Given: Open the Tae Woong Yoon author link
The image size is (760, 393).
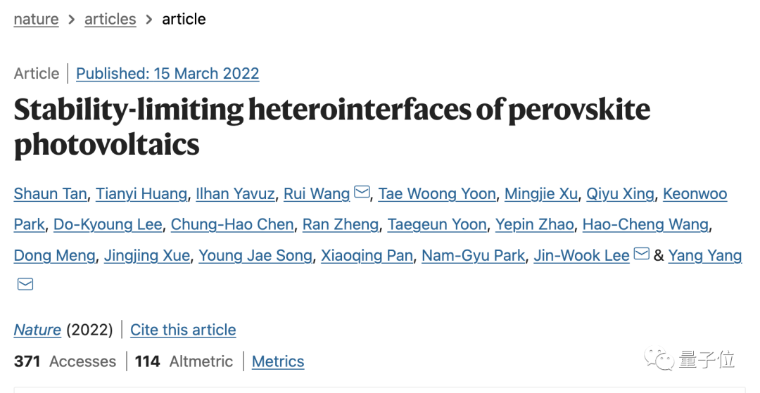Looking at the screenshot, I should coord(437,193).
